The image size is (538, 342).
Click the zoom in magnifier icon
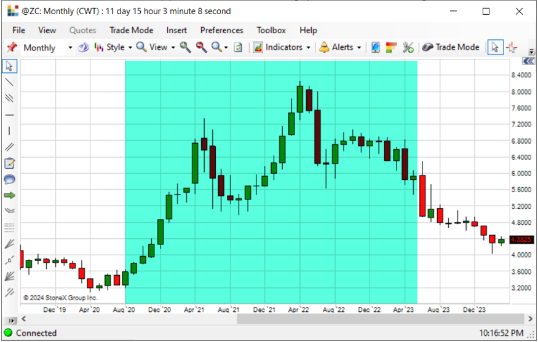[x=185, y=47]
